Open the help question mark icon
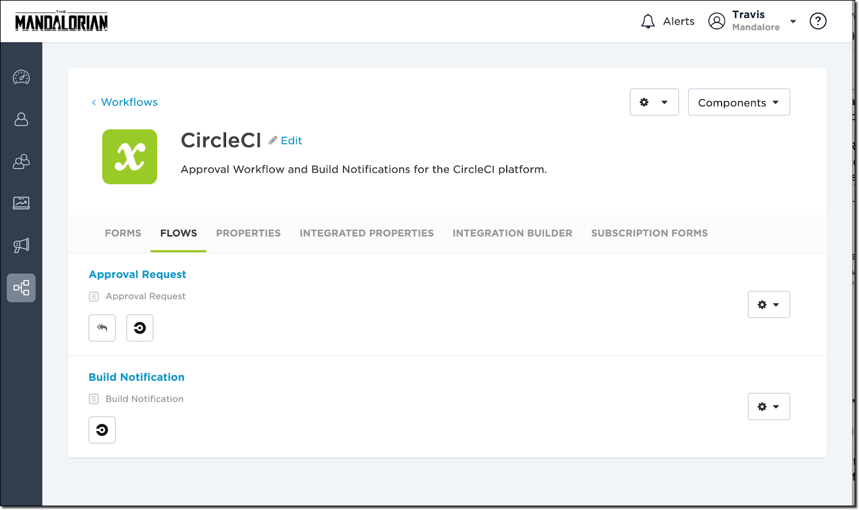The width and height of the screenshot is (859, 510). click(x=818, y=21)
